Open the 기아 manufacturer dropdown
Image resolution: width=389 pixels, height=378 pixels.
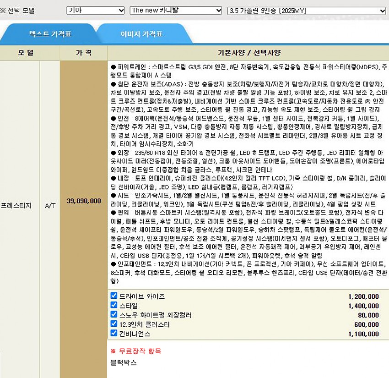pyautogui.click(x=95, y=10)
